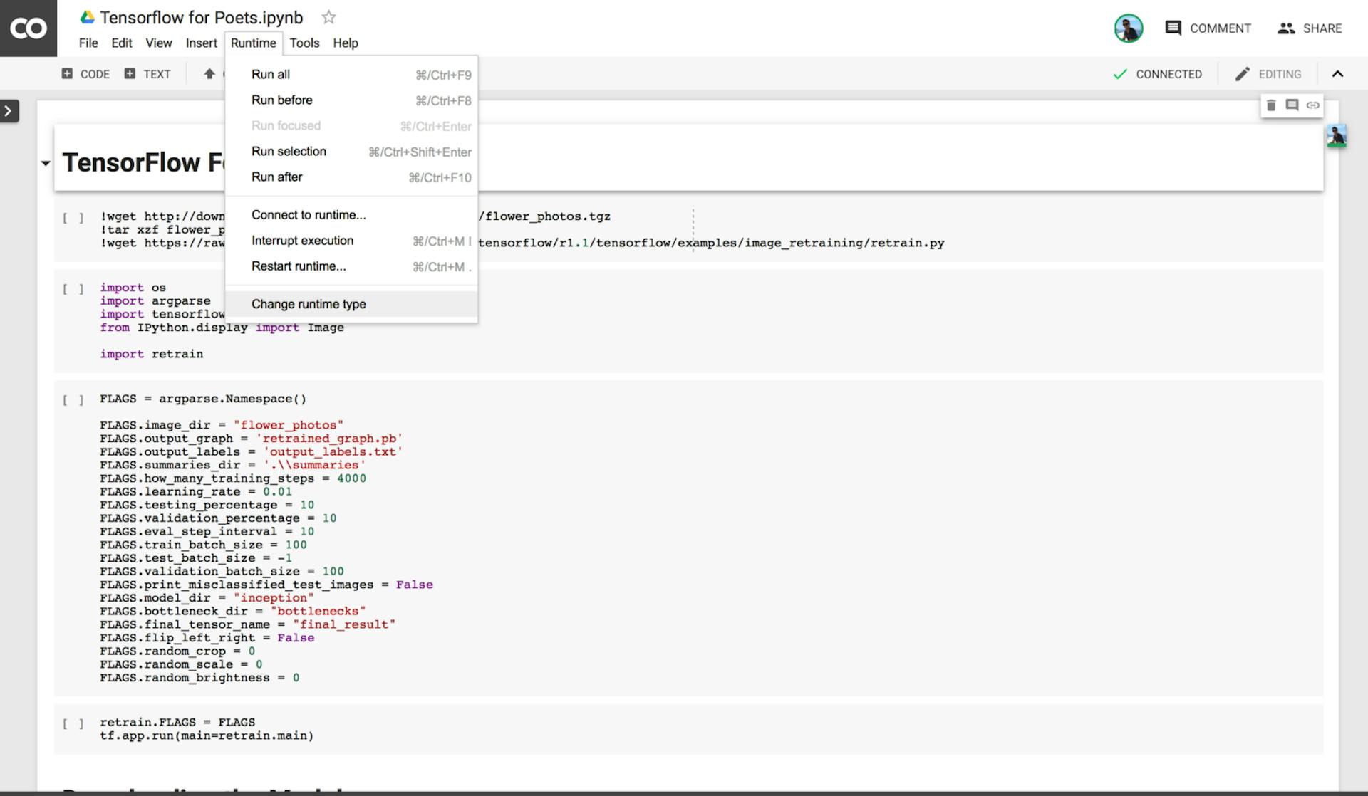Toggle the EDITING mode indicator
This screenshot has width=1368, height=796.
pyautogui.click(x=1268, y=73)
